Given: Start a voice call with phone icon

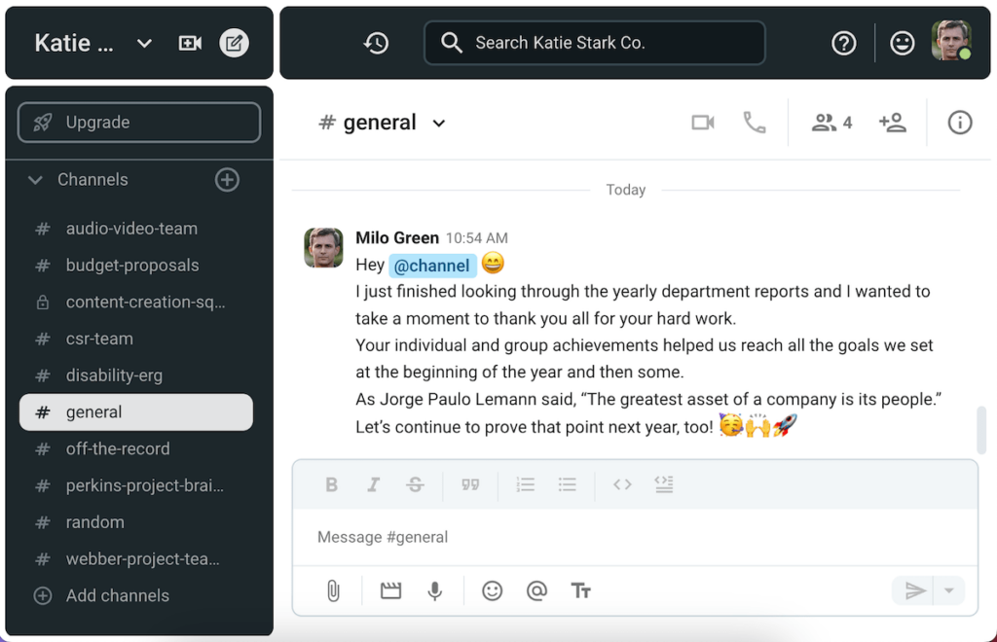Looking at the screenshot, I should coord(755,123).
